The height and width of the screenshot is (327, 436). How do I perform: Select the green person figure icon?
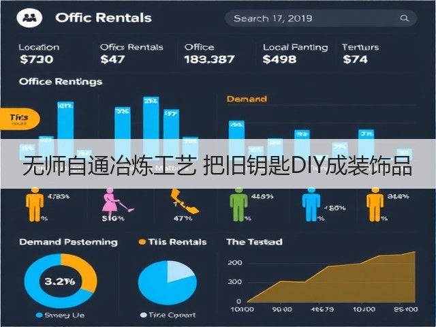click(238, 204)
